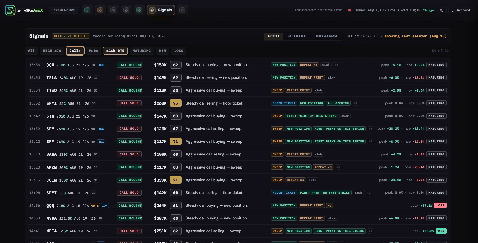Viewport: 478px width, 243px height.
Task: Click the "showing last session (Aug 18)" text
Action: pyautogui.click(x=415, y=36)
